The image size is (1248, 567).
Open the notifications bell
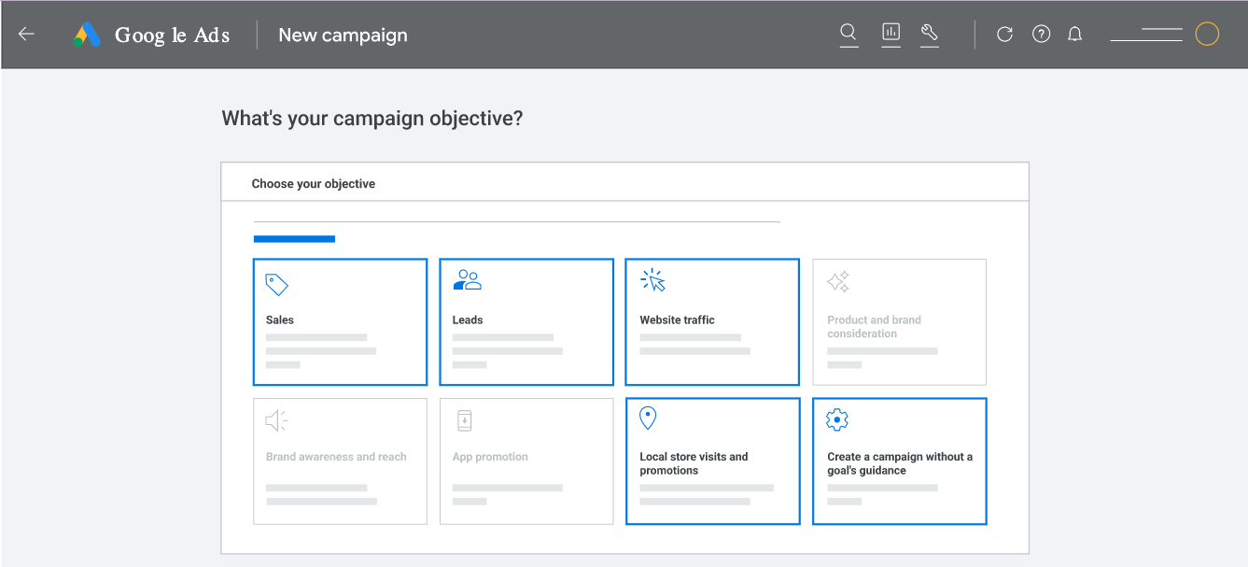point(1075,35)
